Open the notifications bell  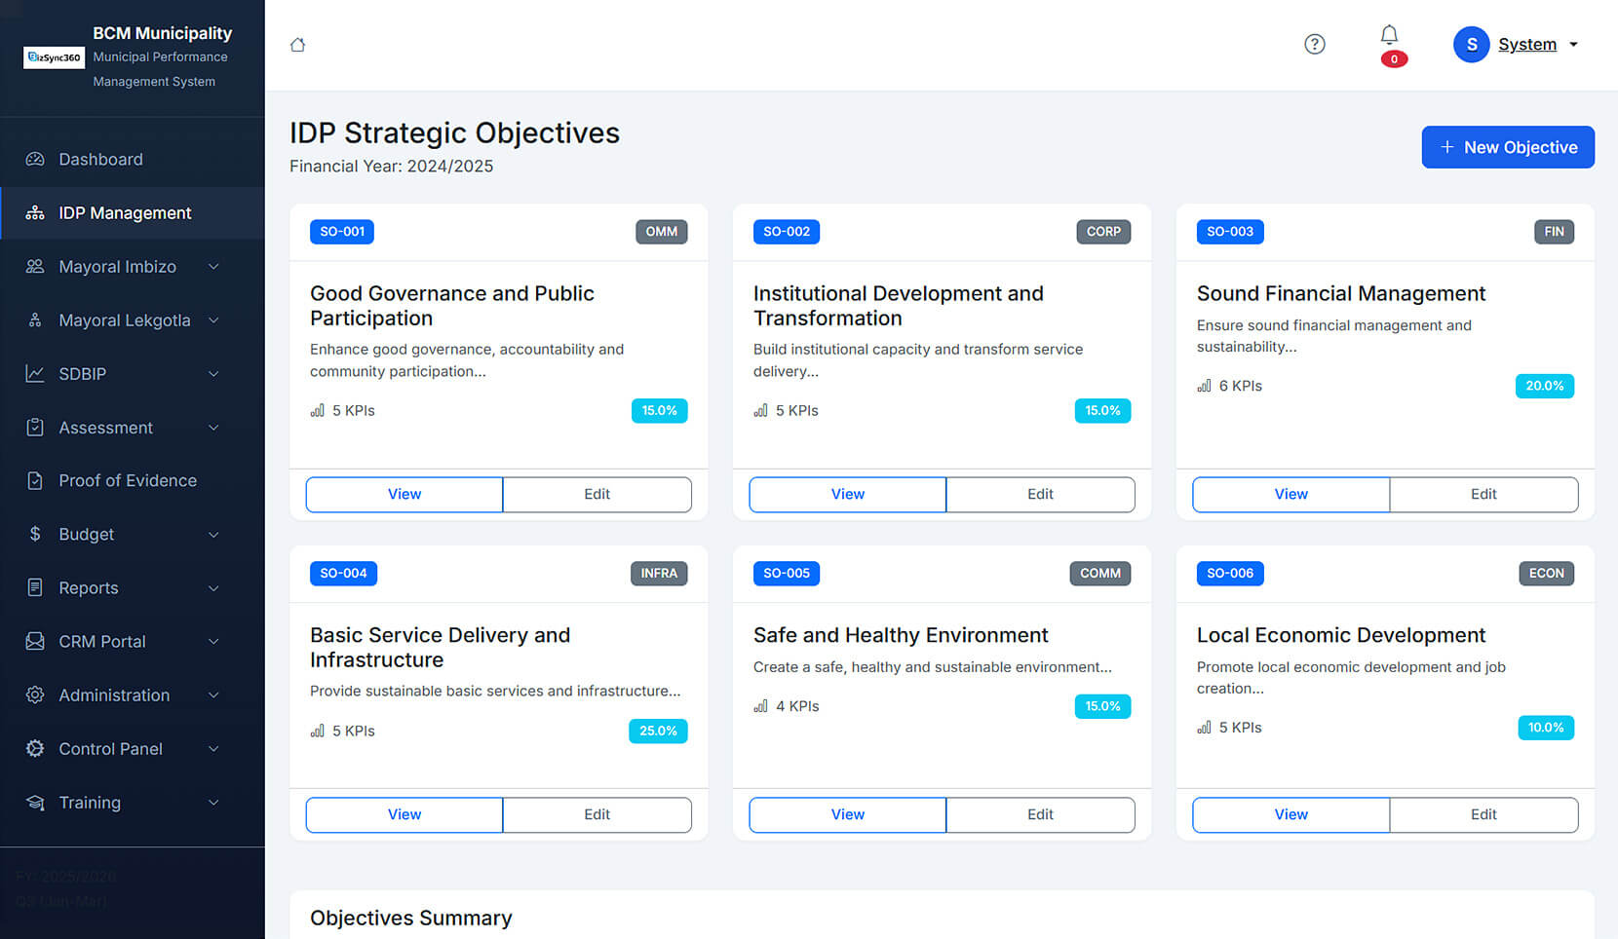pyautogui.click(x=1389, y=36)
